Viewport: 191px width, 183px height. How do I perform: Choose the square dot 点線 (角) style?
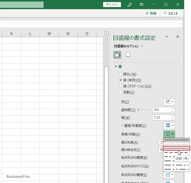click(x=177, y=148)
